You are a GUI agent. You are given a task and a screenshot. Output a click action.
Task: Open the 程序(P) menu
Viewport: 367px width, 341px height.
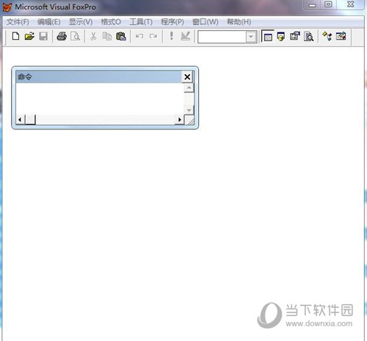(x=172, y=22)
